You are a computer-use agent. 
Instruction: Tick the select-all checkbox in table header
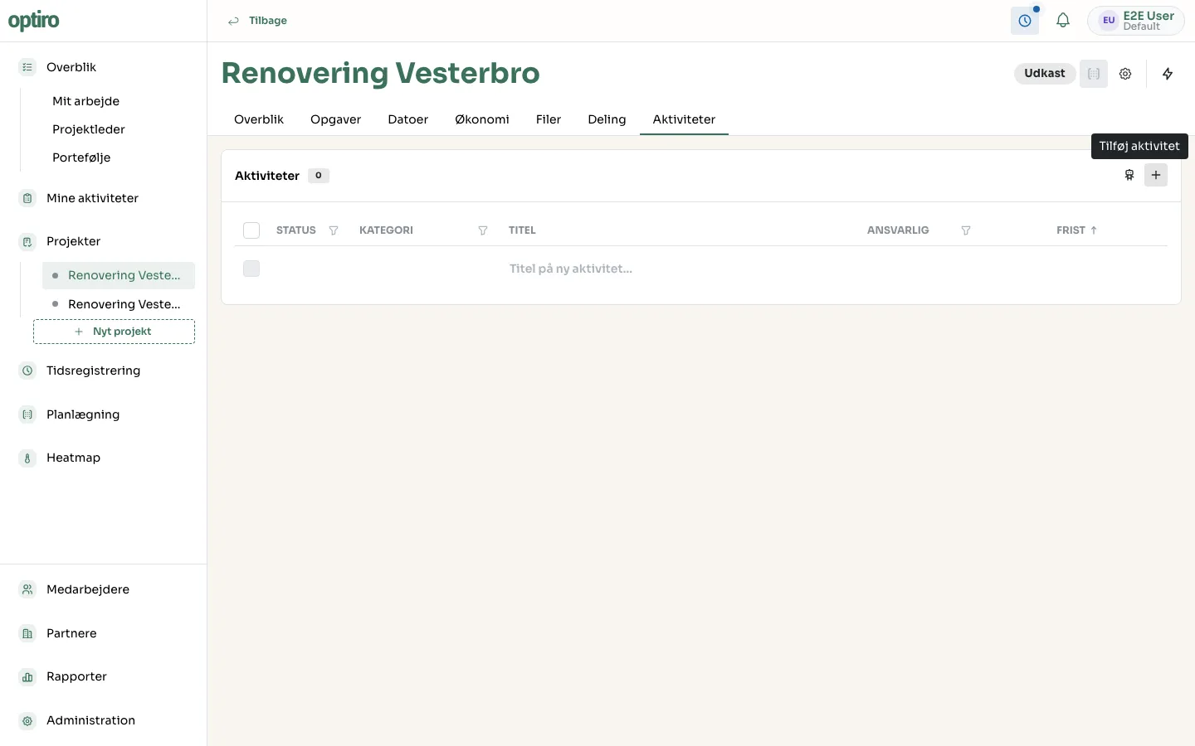click(251, 230)
